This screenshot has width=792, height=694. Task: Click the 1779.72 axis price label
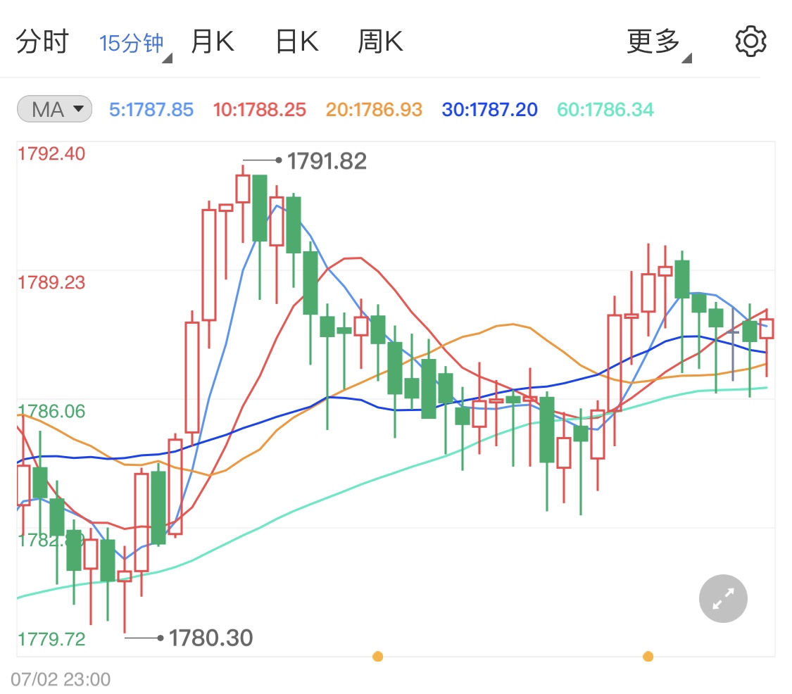point(51,639)
